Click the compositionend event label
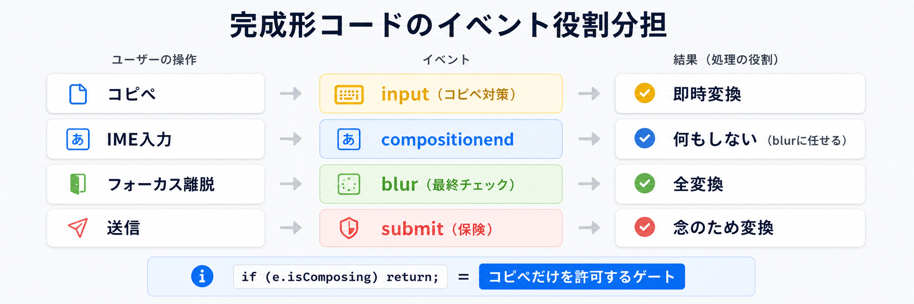The image size is (914, 304). click(x=447, y=139)
